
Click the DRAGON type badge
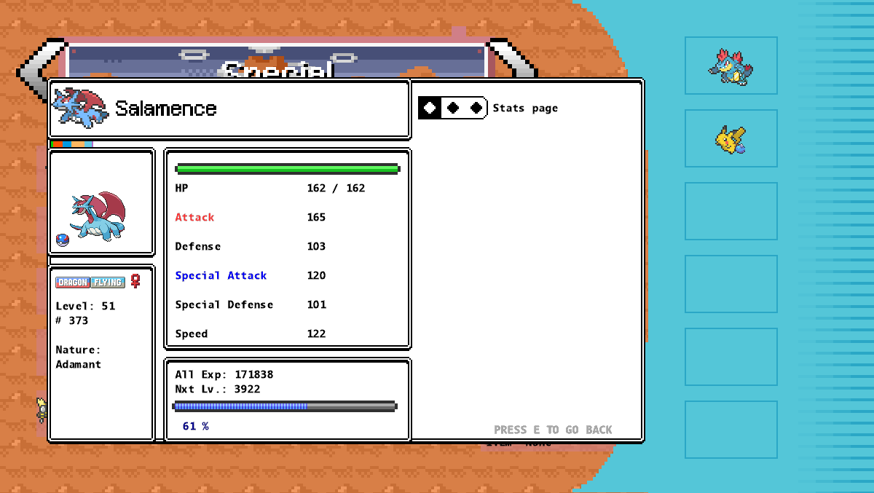pos(73,283)
